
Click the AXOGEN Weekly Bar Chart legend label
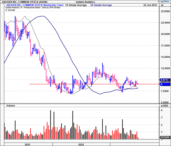pos(35,5)
